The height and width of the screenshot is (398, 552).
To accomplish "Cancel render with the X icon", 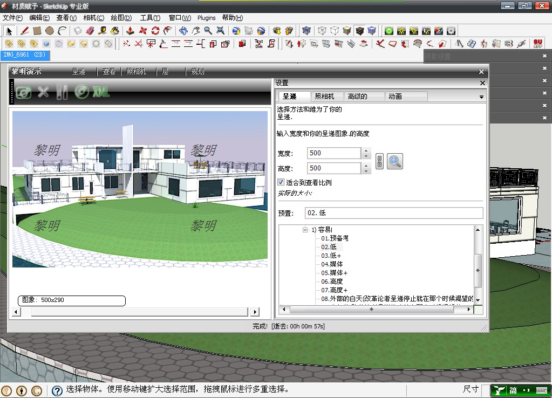I will [x=43, y=92].
